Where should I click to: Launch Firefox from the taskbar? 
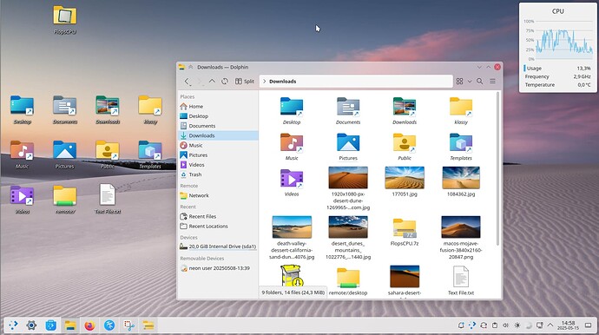pyautogui.click(x=89, y=325)
